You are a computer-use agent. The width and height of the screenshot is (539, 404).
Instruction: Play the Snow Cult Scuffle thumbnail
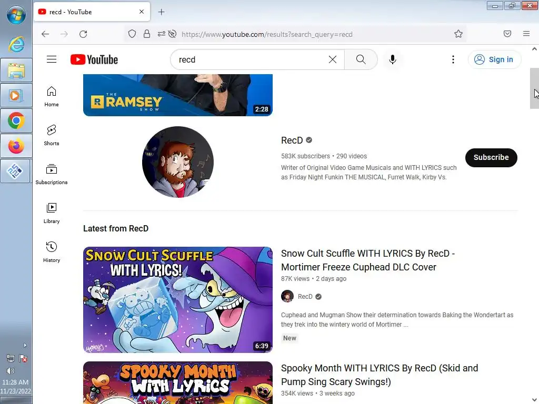click(x=178, y=299)
